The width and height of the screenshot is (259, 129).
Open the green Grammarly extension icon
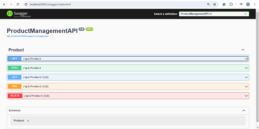(x=224, y=5)
